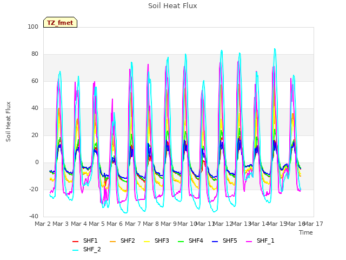Click the Mar 12 x-axis tick label
346x260 pixels.
point(223,224)
